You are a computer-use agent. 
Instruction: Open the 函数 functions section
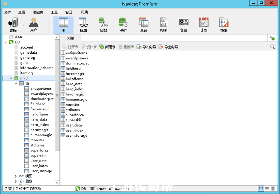point(104,25)
